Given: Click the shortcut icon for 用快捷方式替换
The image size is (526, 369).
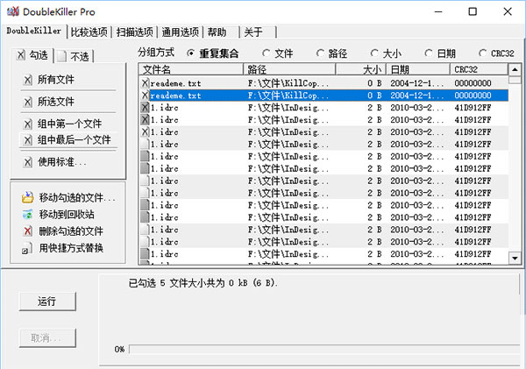Looking at the screenshot, I should pos(27,248).
